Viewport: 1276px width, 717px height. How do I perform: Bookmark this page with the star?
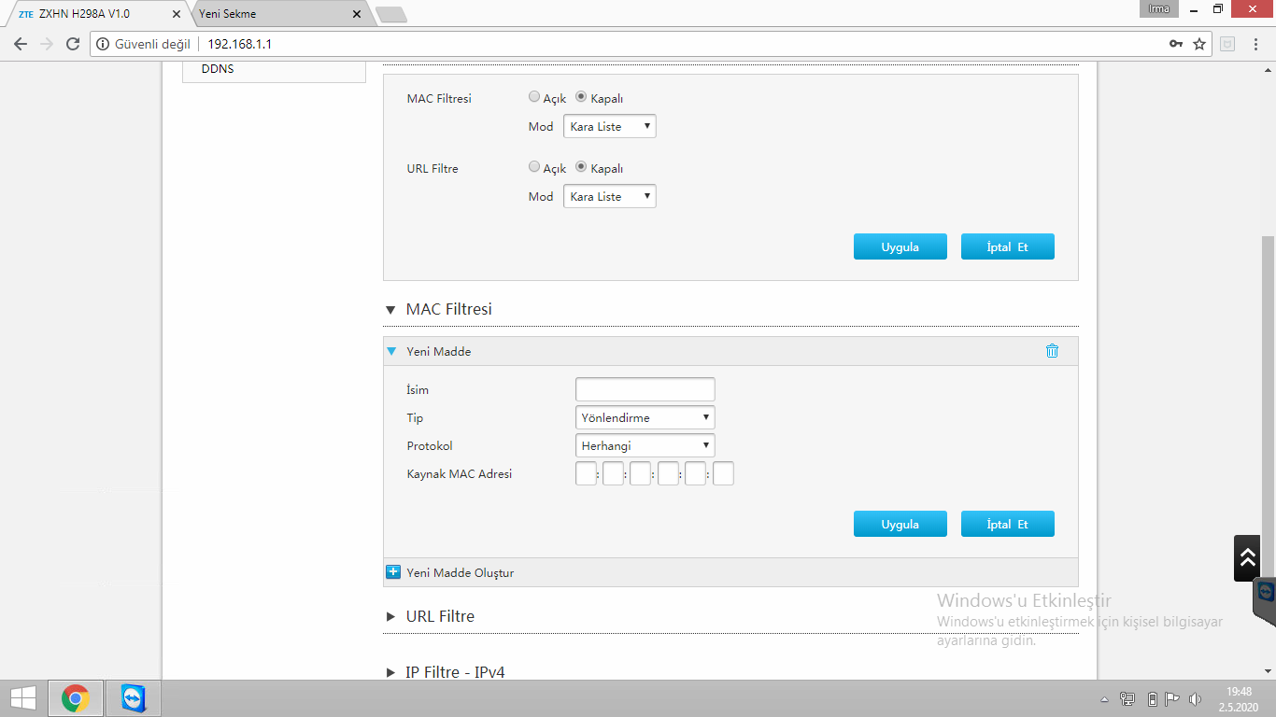click(1199, 44)
